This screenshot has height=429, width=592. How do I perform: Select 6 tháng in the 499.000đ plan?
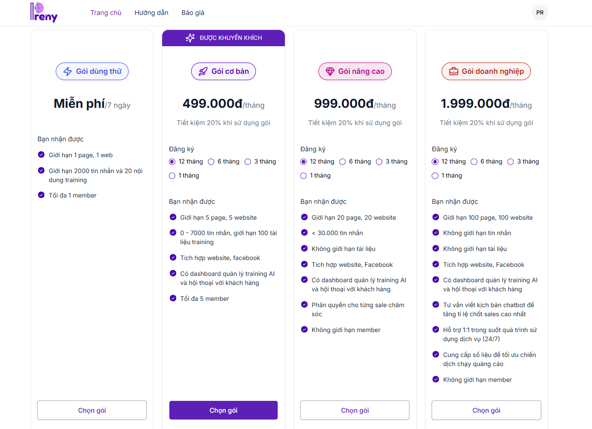(x=211, y=162)
